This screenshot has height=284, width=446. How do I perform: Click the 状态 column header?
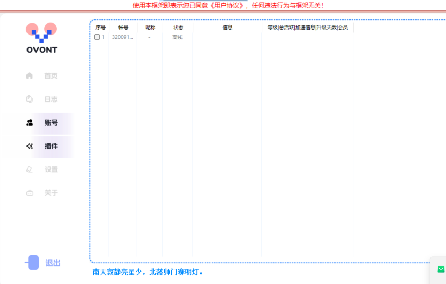click(178, 28)
